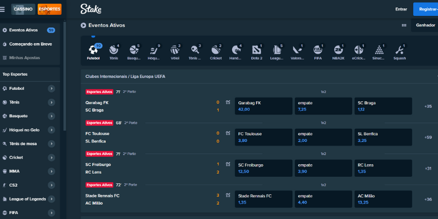
Task: Expand the League of Legends sidebar chevron
Action: coord(51,199)
